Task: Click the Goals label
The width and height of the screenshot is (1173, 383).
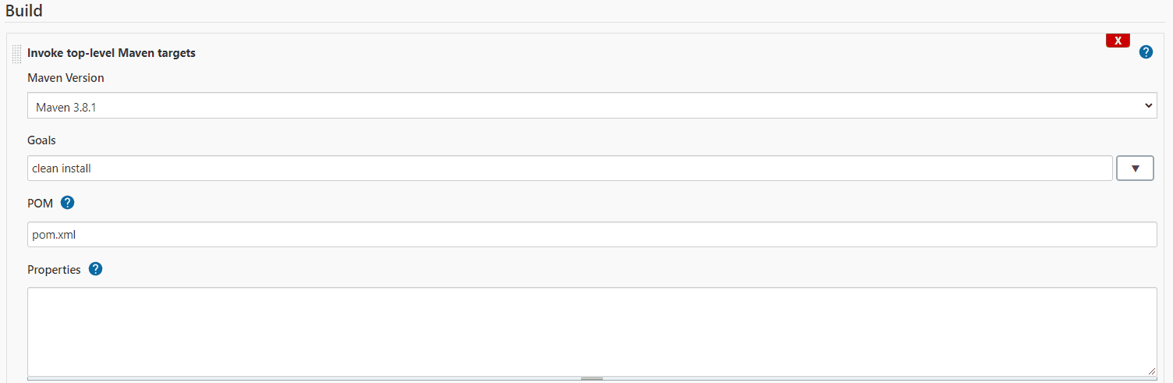Action: pyautogui.click(x=41, y=140)
